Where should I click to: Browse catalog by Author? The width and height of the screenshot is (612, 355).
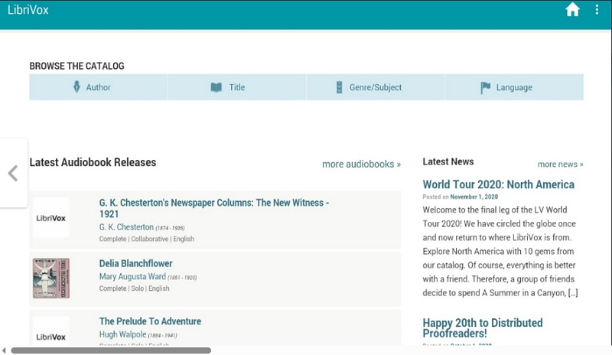tap(99, 87)
